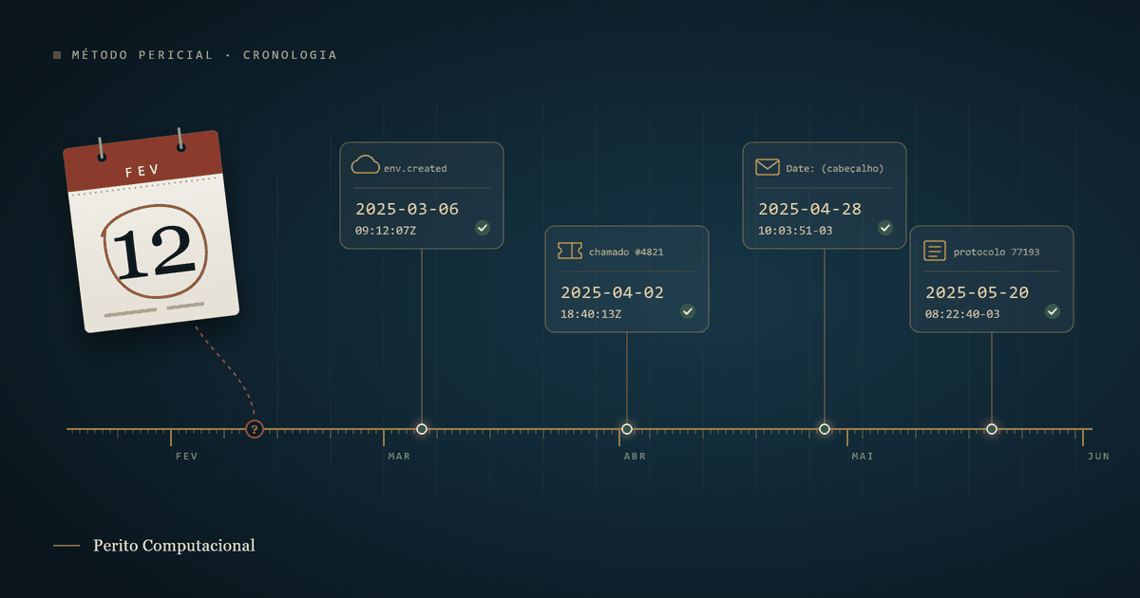Click the ticket icon beside chamado #4821

click(x=570, y=251)
